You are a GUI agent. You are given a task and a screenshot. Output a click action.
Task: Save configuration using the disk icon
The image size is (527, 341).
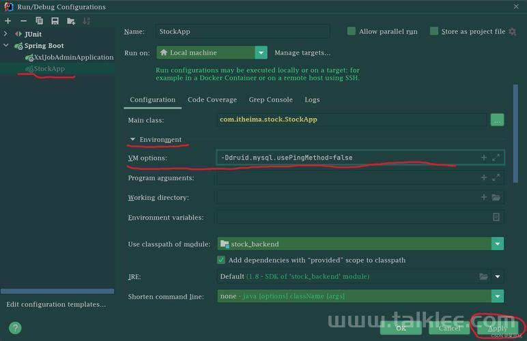[x=55, y=21]
